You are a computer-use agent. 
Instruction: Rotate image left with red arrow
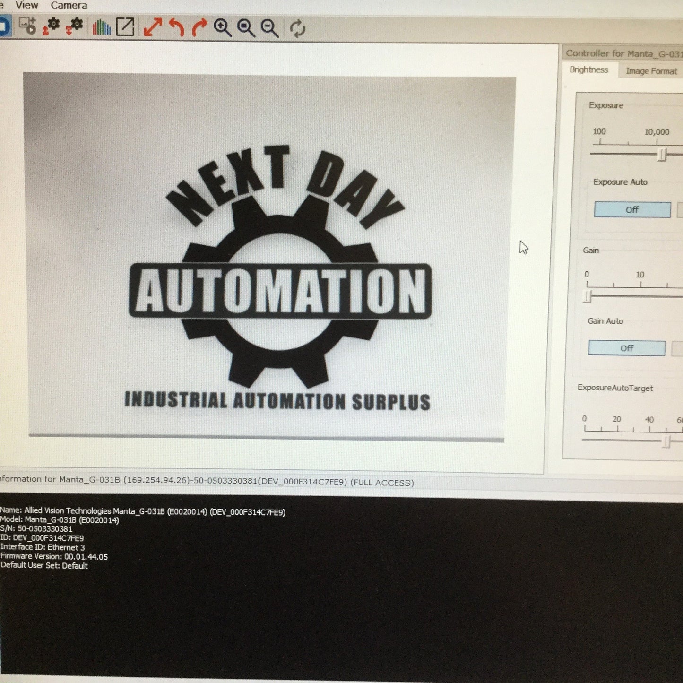tap(176, 27)
